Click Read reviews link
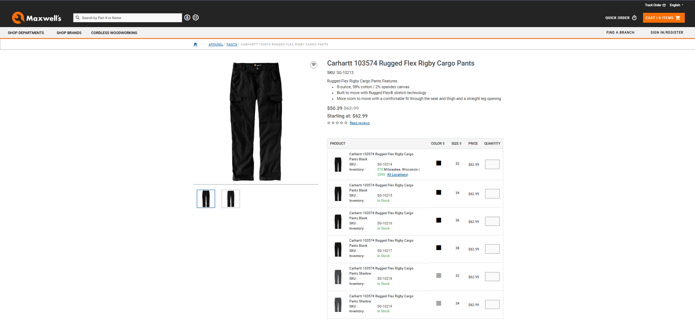The width and height of the screenshot is (695, 320). click(360, 123)
